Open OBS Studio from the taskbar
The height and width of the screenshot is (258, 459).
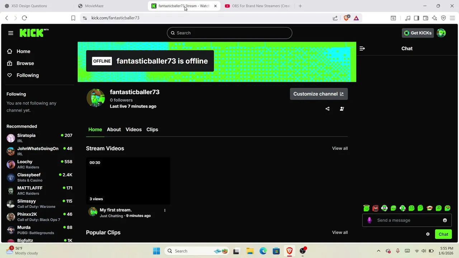[x=303, y=251]
